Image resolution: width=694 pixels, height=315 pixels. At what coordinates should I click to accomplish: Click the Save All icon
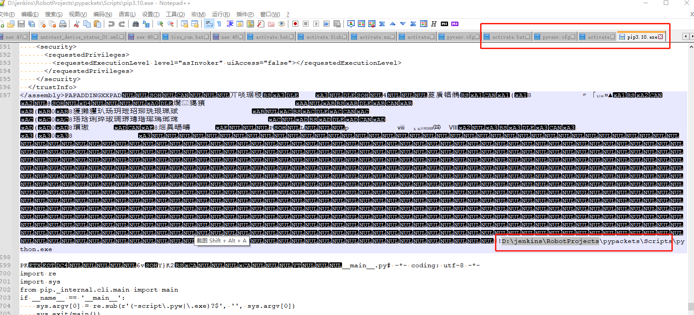tap(31, 24)
